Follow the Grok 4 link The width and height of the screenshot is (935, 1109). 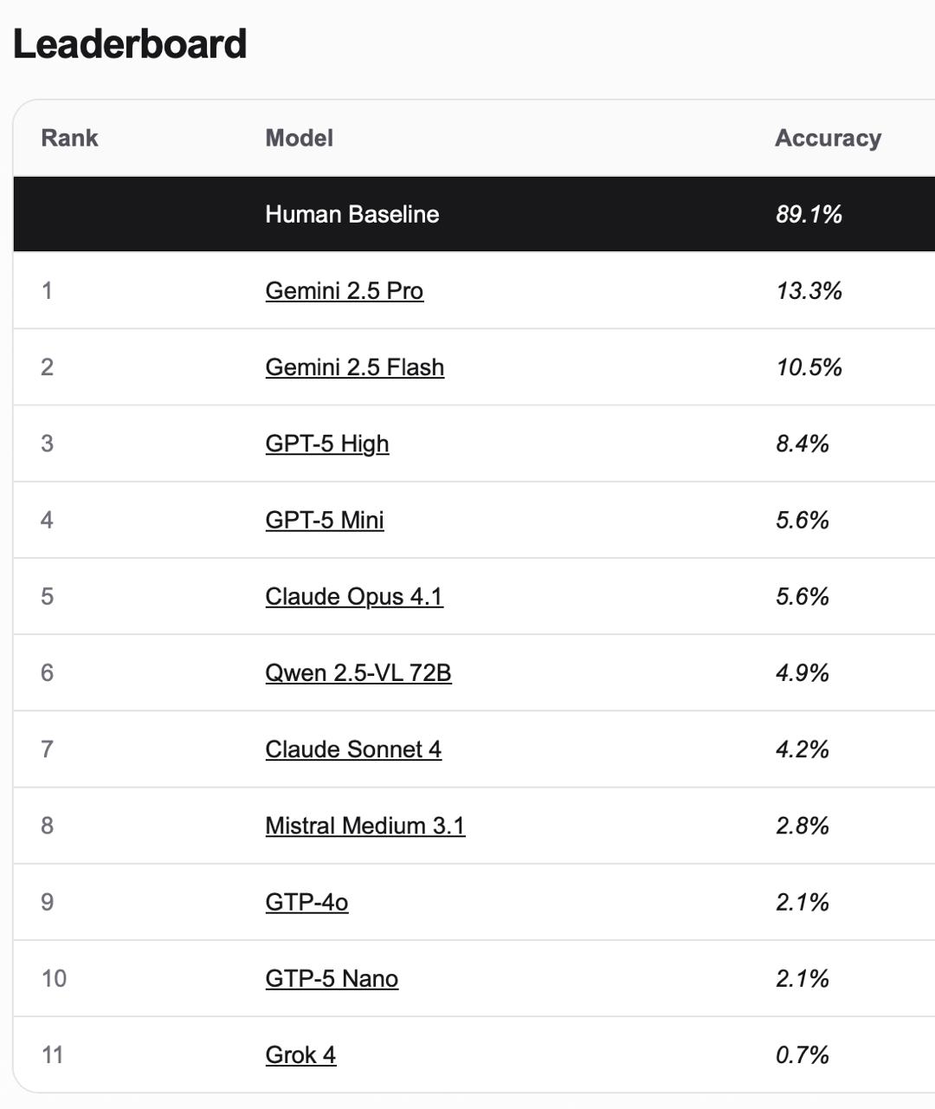point(300,1054)
